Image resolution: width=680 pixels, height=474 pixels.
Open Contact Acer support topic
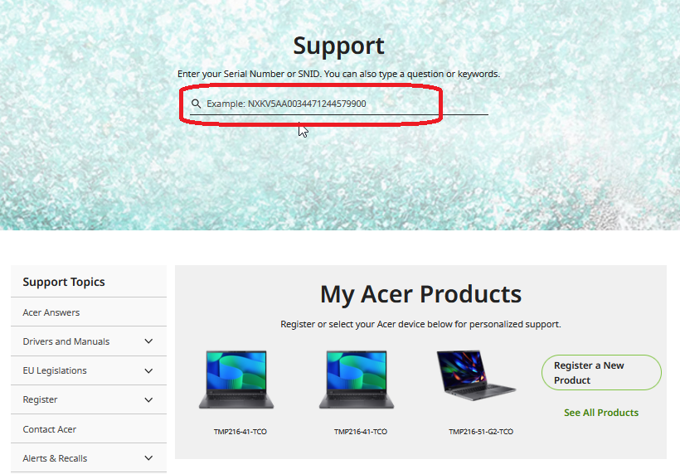[x=50, y=429]
